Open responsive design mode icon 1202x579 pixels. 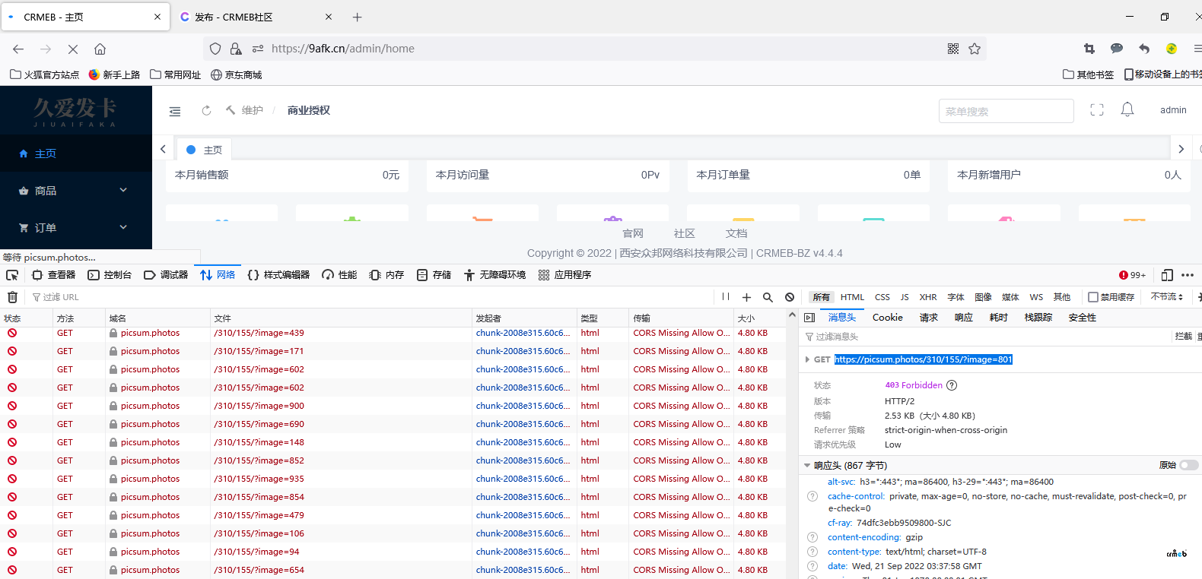point(1167,275)
